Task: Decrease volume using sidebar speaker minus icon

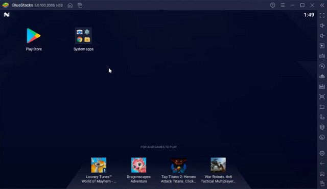Action: [x=322, y=36]
